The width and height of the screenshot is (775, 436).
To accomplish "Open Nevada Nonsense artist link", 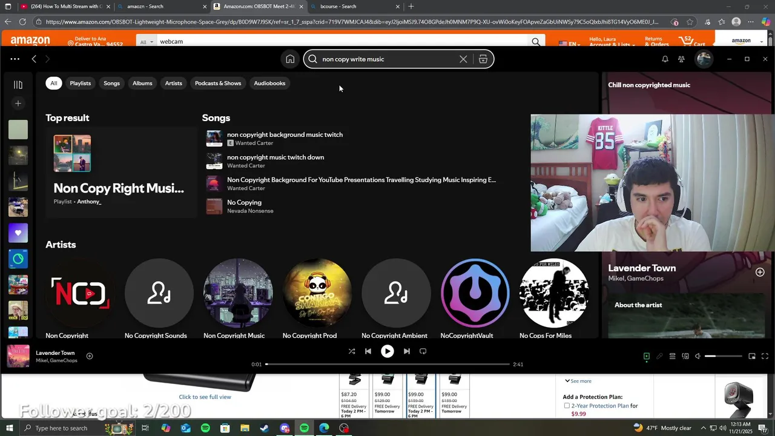I will click(250, 211).
